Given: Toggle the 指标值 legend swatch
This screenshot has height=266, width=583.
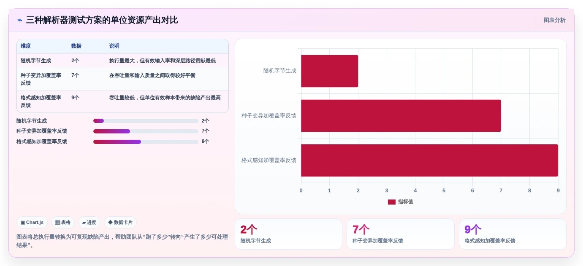Looking at the screenshot, I should tap(392, 202).
